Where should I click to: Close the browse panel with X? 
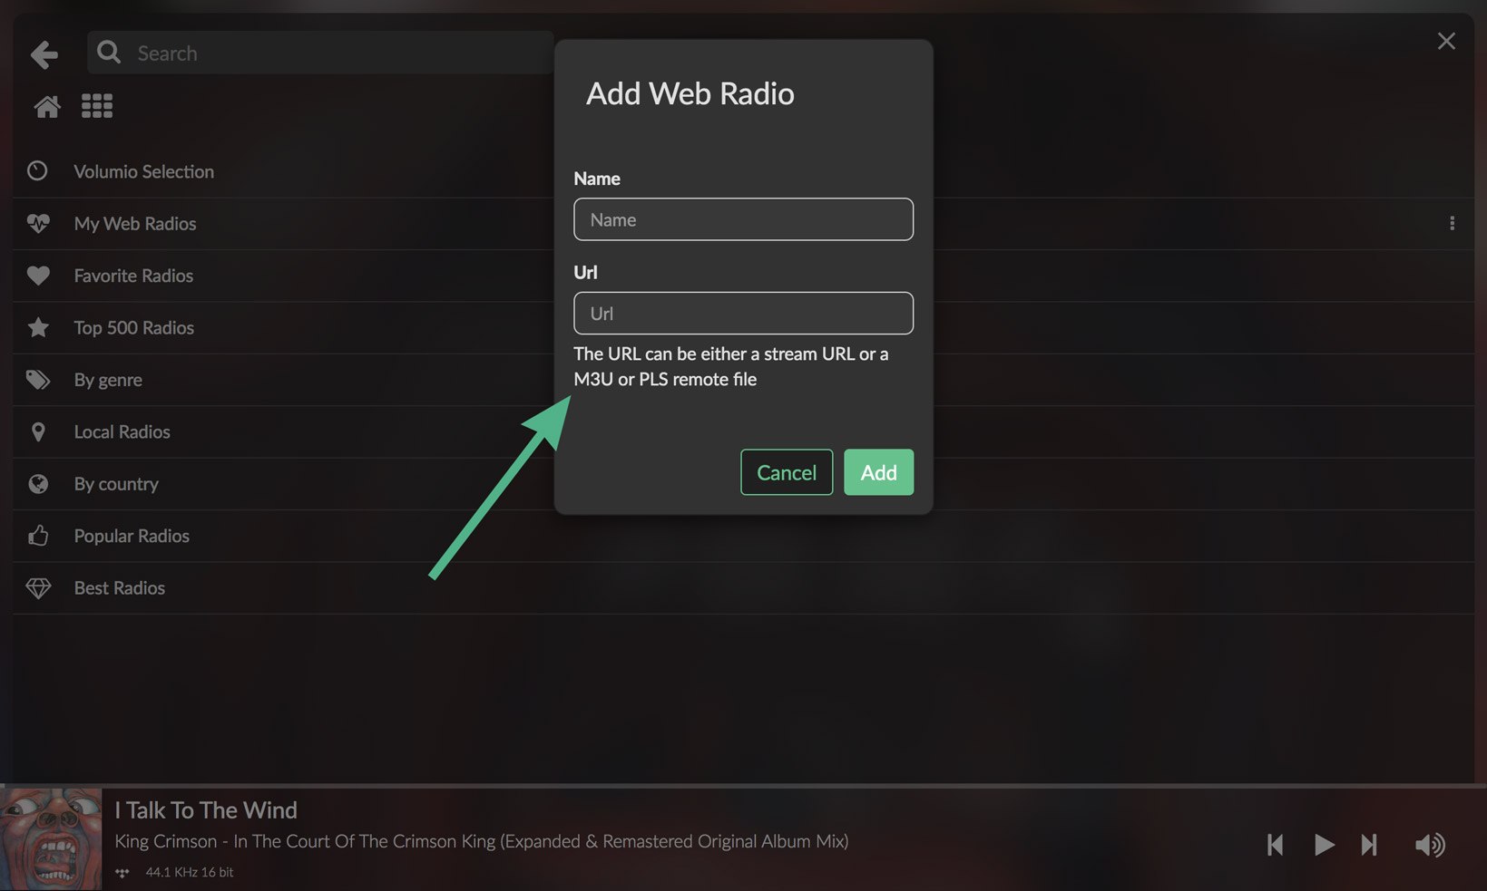pyautogui.click(x=1446, y=42)
